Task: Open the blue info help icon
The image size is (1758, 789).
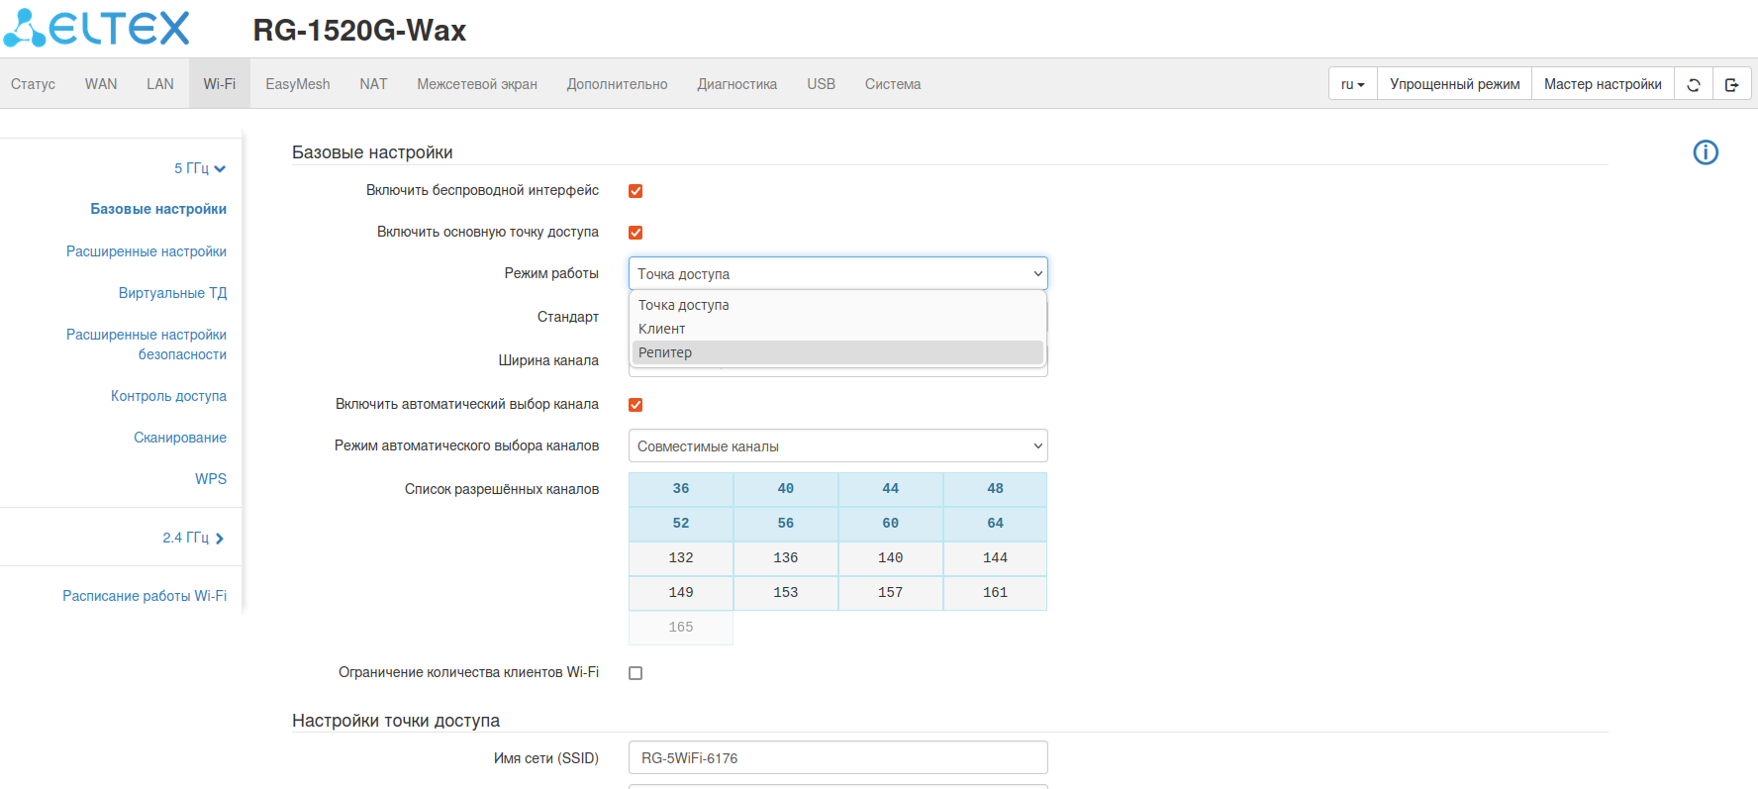Action: pos(1705,152)
